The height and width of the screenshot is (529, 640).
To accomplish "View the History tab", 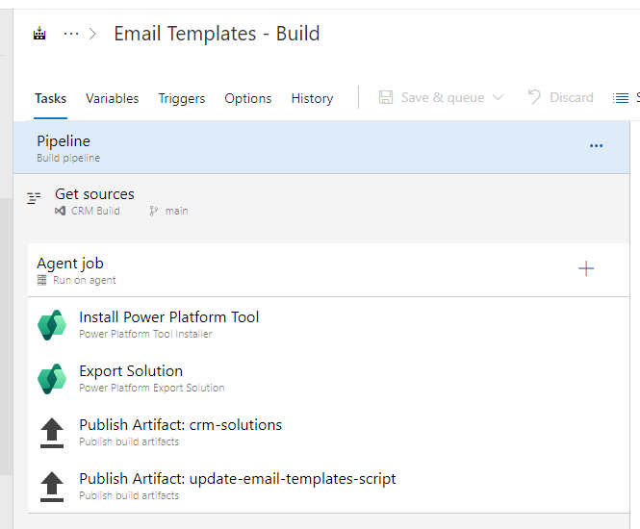I will point(312,98).
